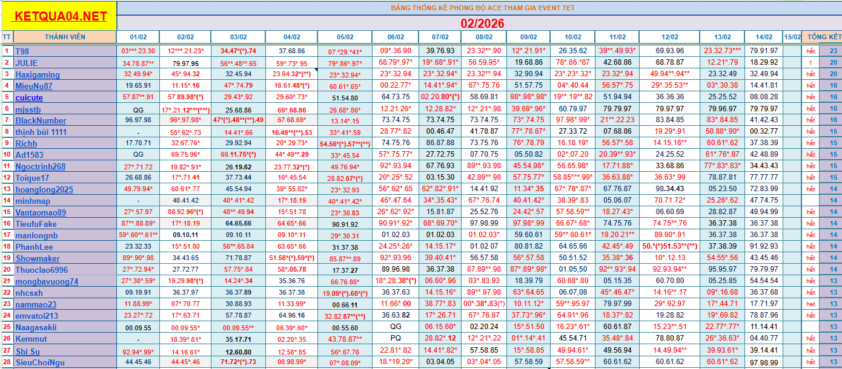
Task: Select member name Thuoclao6996
Action: coord(42,270)
